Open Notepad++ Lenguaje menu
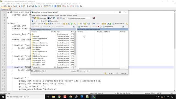This screenshot has height=99, width=176. [x=32, y=4]
